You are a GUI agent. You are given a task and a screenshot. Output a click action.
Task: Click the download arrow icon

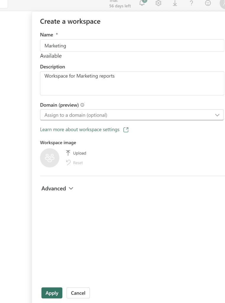tap(175, 3)
